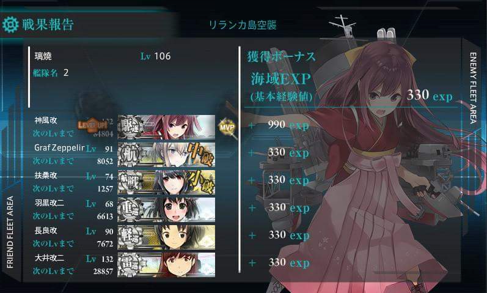Viewport: 487px width, 293px height.
Task: Click the LEVEL UP badge on 神風改
Action: [92, 125]
